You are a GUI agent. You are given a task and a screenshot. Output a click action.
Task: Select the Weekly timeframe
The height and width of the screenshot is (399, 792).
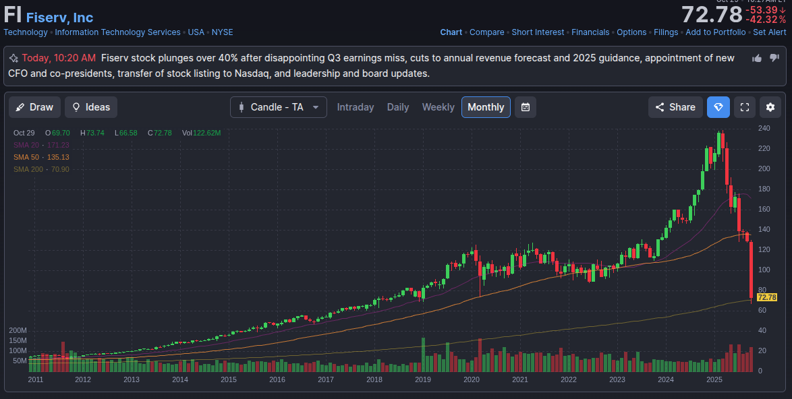[x=438, y=107]
